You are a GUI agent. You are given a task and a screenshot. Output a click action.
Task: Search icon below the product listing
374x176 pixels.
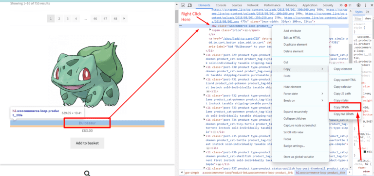pyautogui.click(x=87, y=173)
